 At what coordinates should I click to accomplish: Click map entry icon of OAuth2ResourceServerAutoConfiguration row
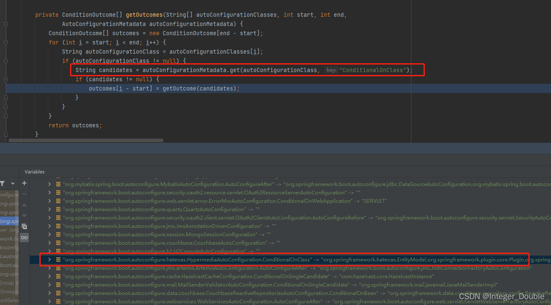click(x=58, y=193)
